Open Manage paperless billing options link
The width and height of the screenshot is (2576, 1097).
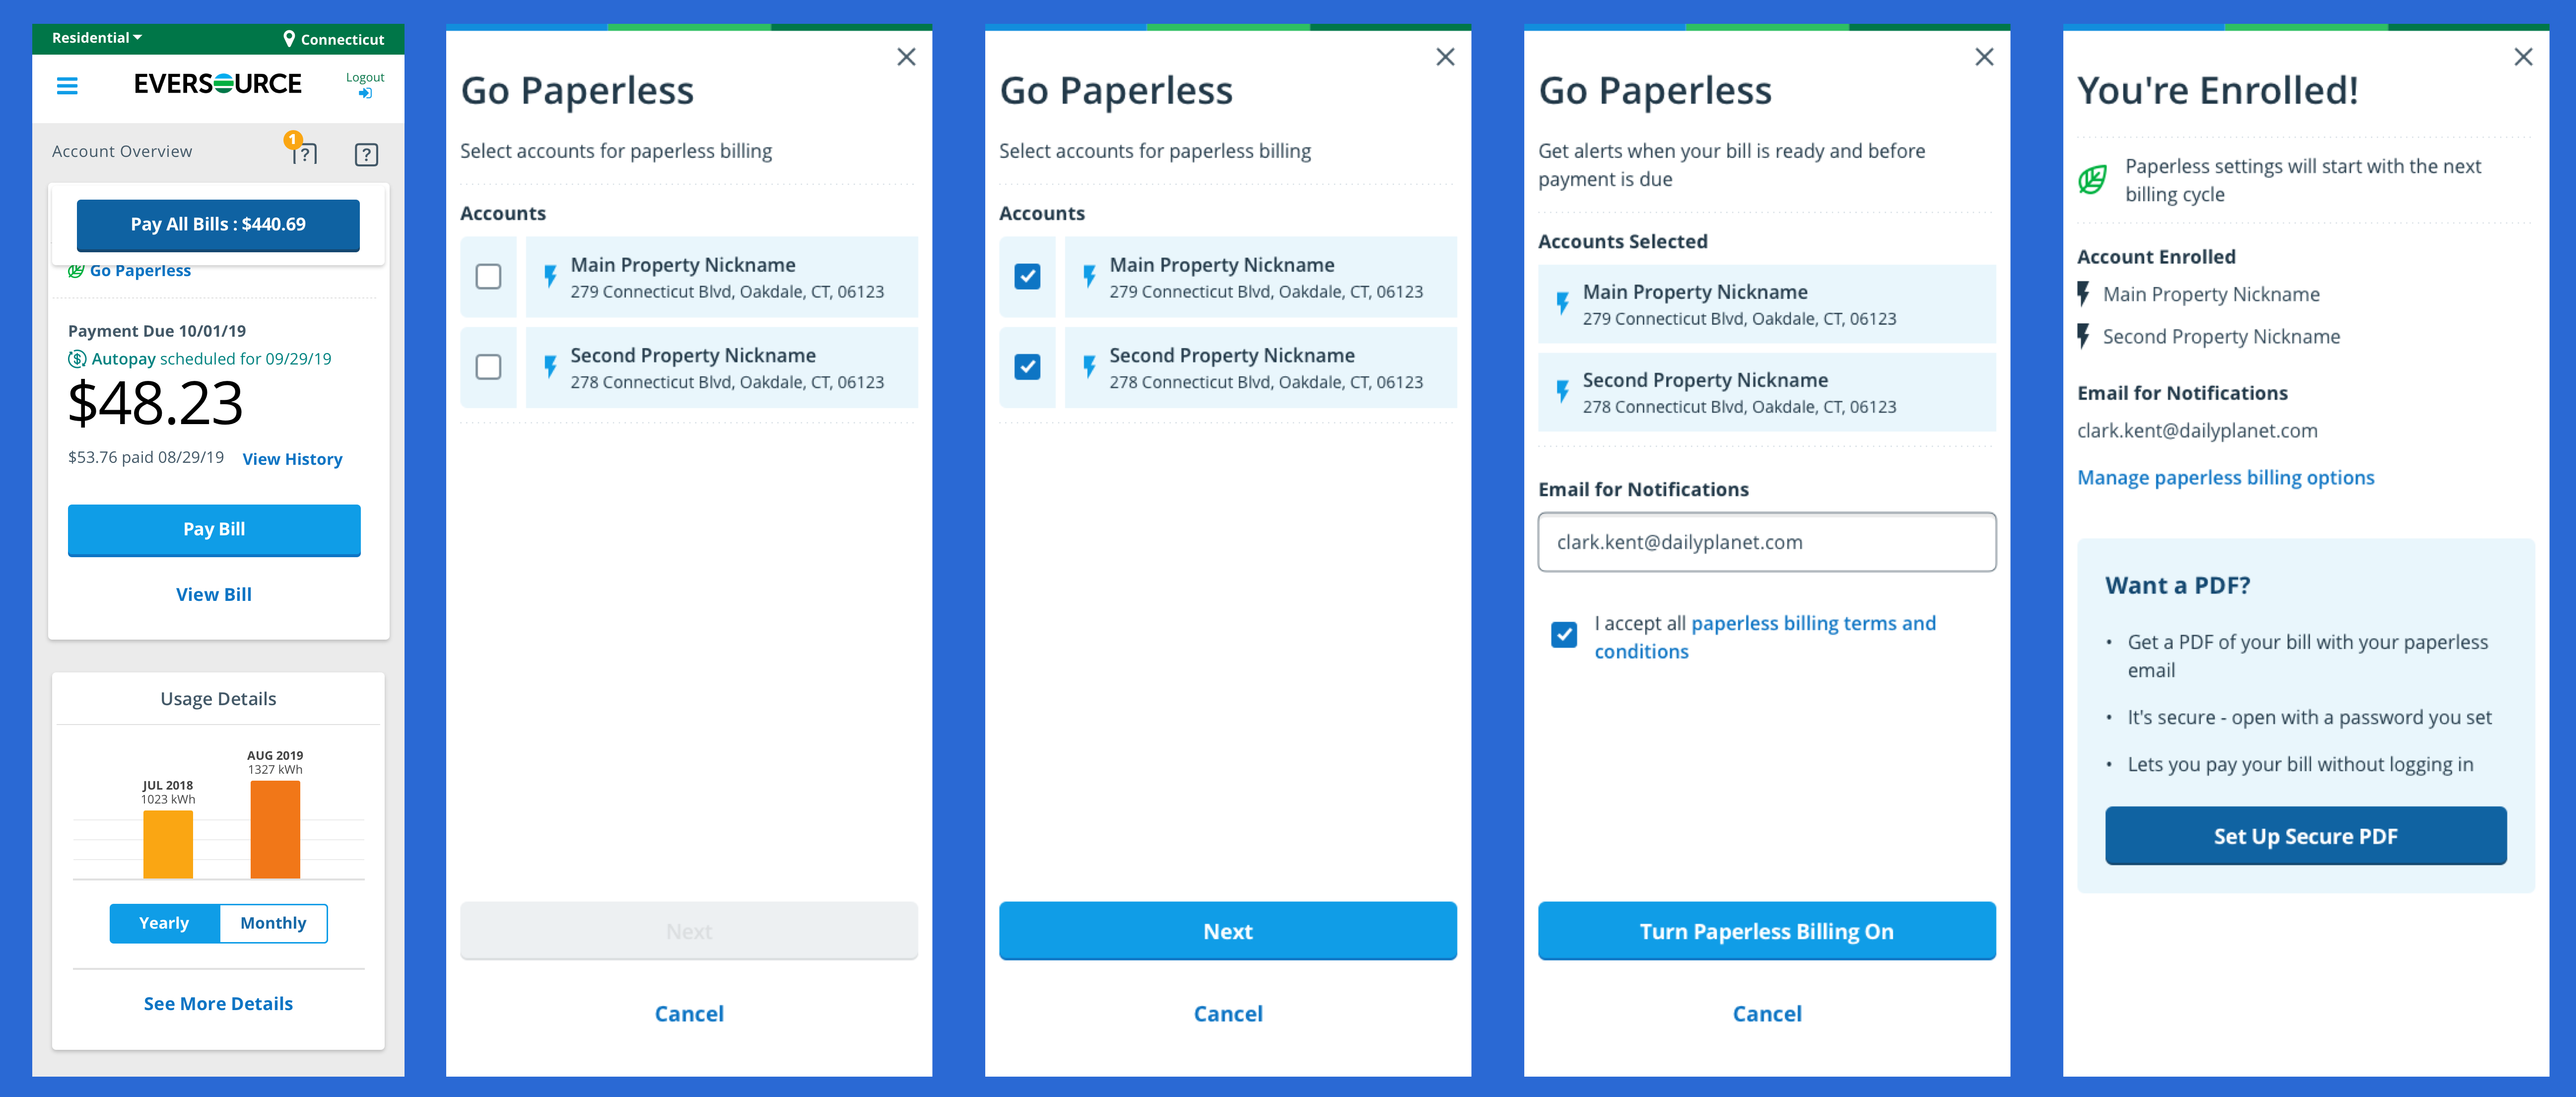pyautogui.click(x=2225, y=477)
